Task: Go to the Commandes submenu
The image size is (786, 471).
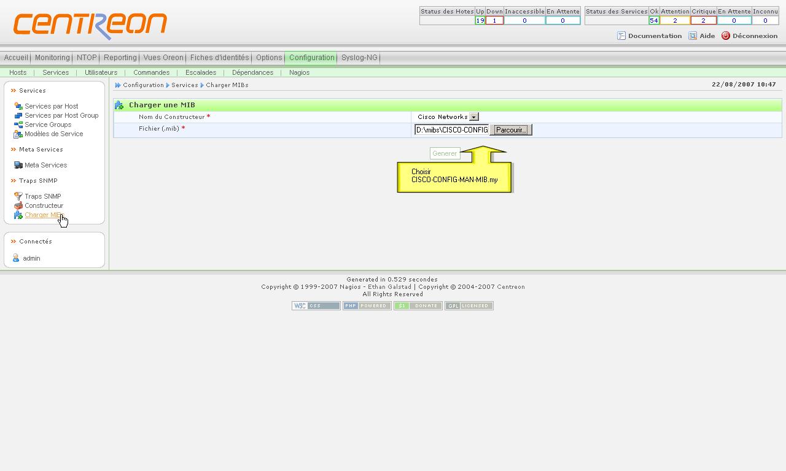Action: coord(151,72)
